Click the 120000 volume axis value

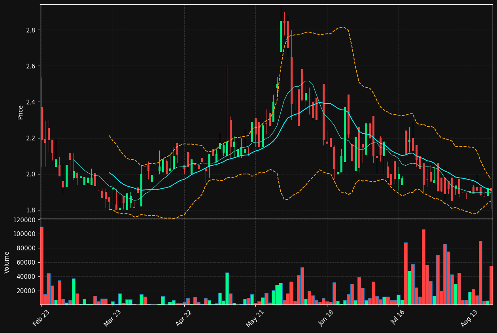[25, 220]
